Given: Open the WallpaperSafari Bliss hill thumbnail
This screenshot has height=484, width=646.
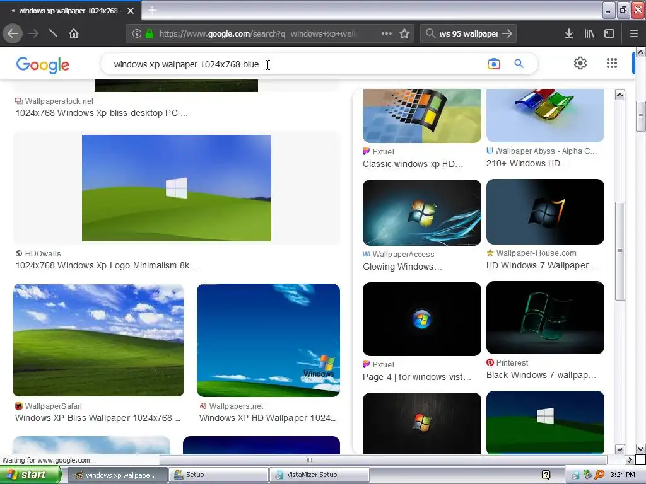Looking at the screenshot, I should (x=98, y=340).
